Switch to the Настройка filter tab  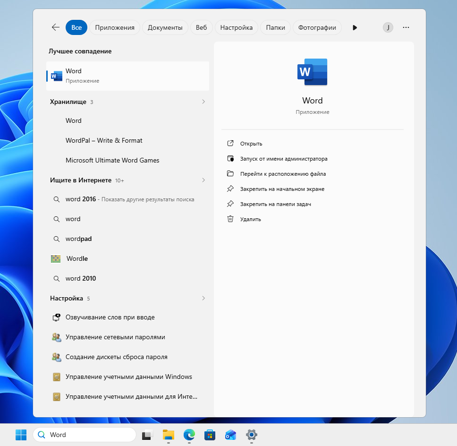tap(237, 27)
